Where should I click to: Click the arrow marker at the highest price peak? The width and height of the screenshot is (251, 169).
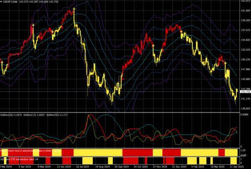point(74,8)
